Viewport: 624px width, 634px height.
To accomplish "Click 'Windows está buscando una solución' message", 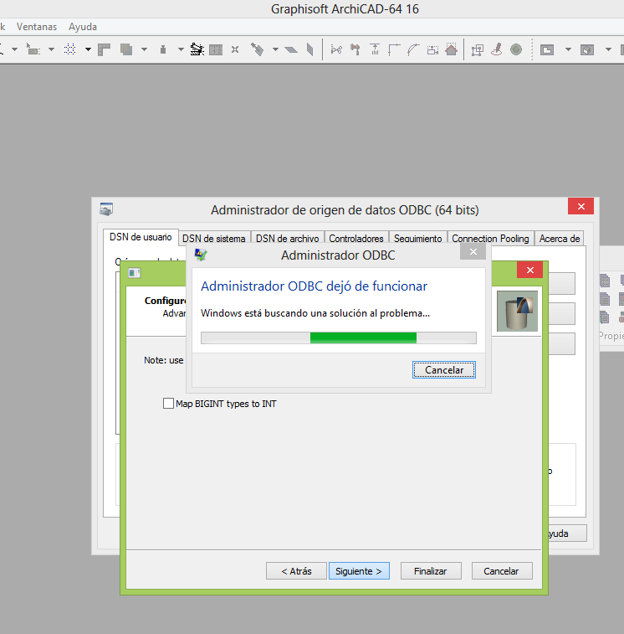I will [315, 313].
